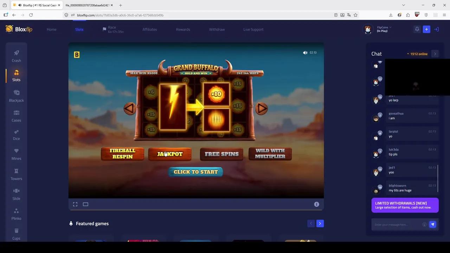Open game info icon
Viewport: 450px width, 253px height.
click(x=316, y=204)
